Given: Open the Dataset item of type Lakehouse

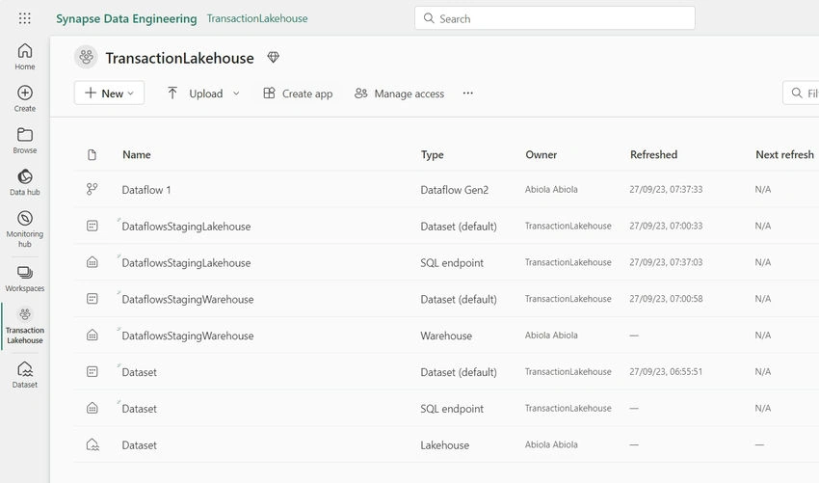Looking at the screenshot, I should pyautogui.click(x=139, y=445).
